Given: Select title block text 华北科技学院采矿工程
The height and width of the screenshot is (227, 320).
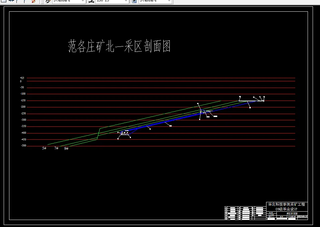Looking at the screenshot, I should point(286,204).
